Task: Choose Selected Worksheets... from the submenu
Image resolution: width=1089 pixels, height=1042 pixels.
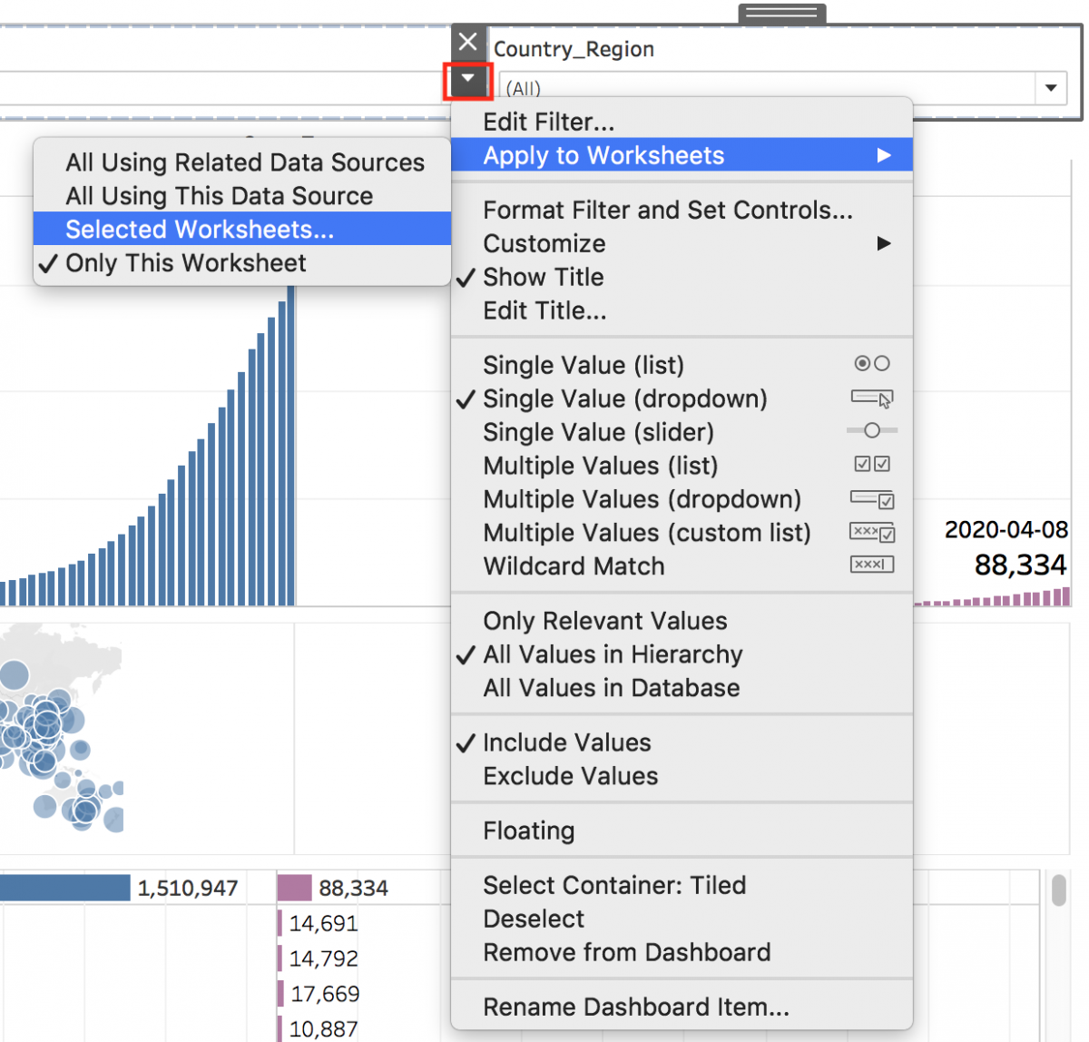Action: pyautogui.click(x=200, y=230)
